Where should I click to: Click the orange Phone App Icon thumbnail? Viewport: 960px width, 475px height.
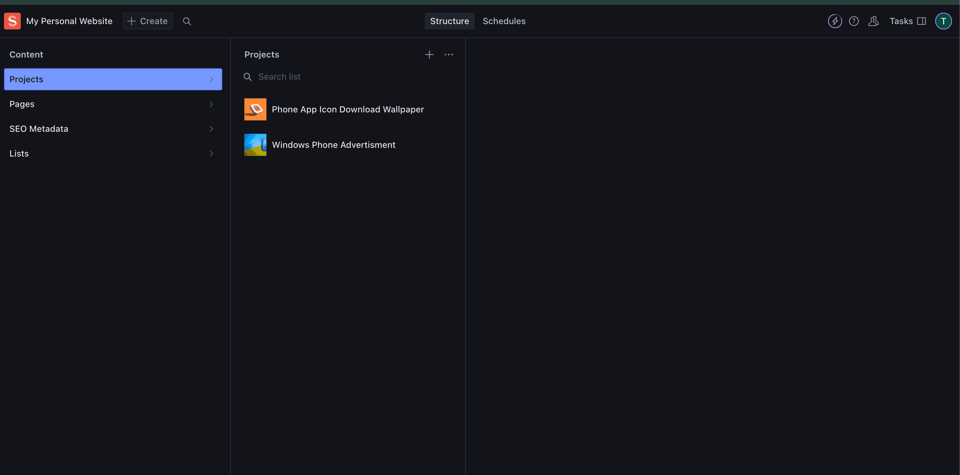tap(255, 109)
